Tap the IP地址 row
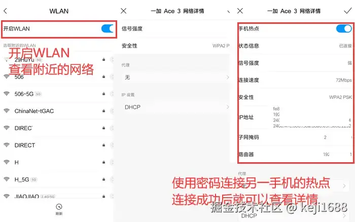The image size is (355, 222). [296, 117]
